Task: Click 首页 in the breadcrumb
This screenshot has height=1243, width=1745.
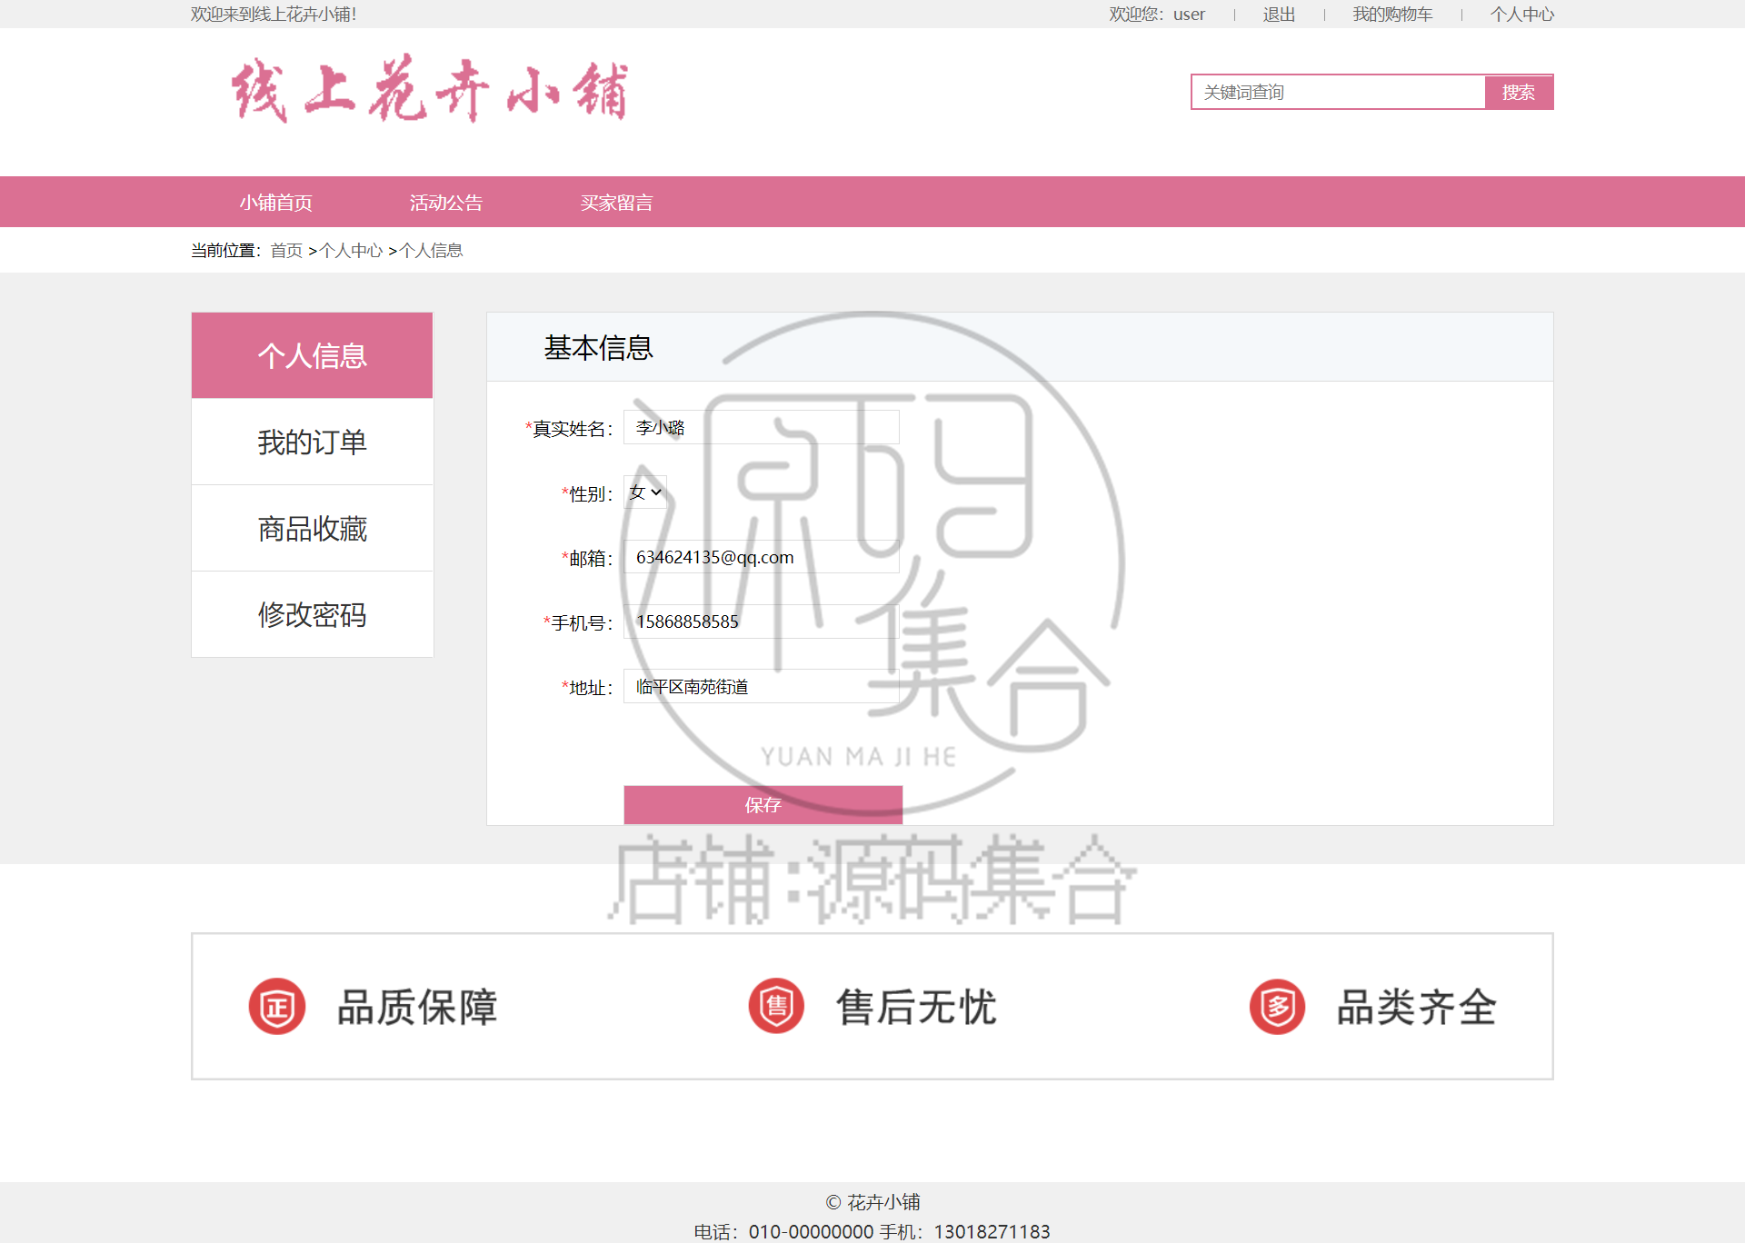Action: pos(286,250)
